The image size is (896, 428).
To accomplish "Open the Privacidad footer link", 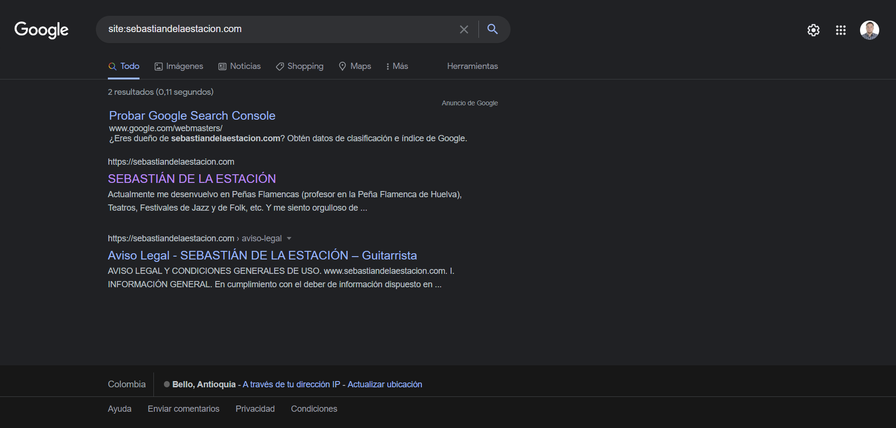I will pyautogui.click(x=255, y=409).
